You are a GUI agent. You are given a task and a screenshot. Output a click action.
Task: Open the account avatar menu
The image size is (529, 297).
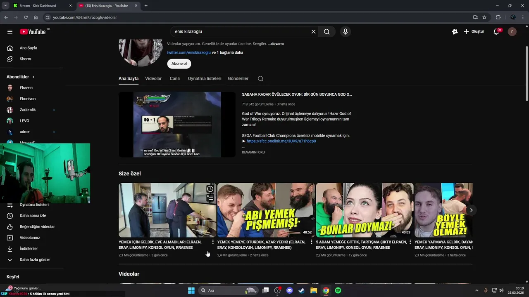click(512, 32)
